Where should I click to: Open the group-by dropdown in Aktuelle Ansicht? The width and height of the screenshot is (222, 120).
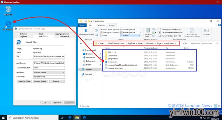154,29
